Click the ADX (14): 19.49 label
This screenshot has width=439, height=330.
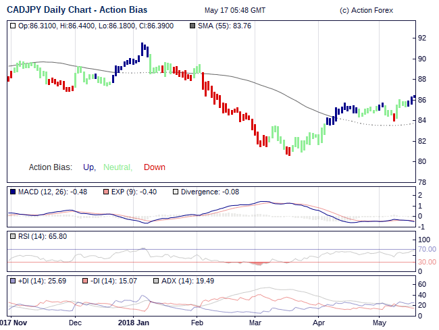coord(188,281)
